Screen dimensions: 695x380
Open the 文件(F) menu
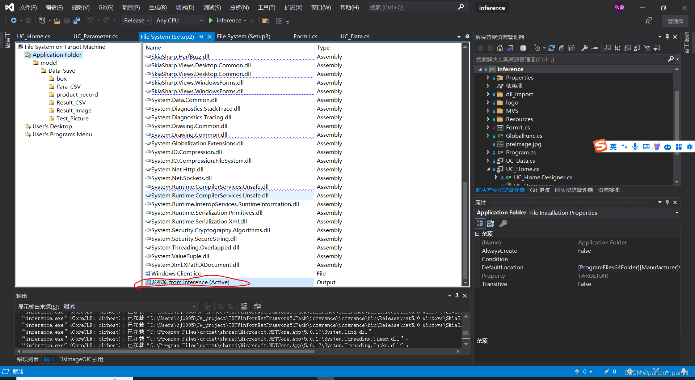click(28, 7)
